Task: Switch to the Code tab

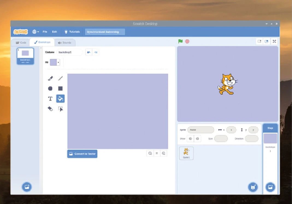Action: 21,43
